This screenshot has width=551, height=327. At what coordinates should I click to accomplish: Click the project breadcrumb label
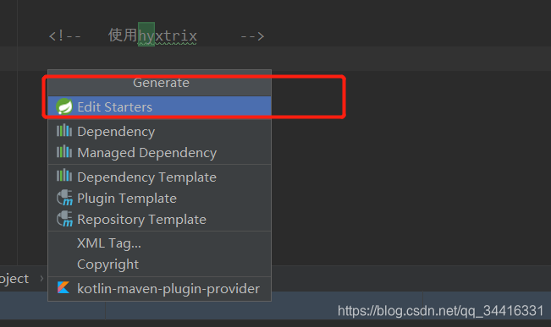(14, 279)
